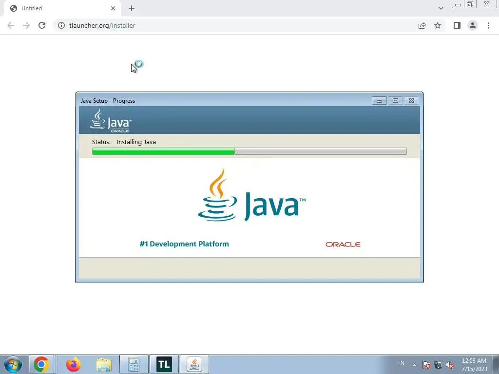Bookmark this page with the star
Image resolution: width=499 pixels, height=374 pixels.
pos(438,25)
